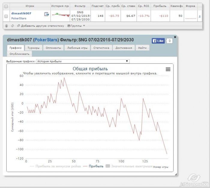Open the chart hamburger menu

(x=168, y=69)
